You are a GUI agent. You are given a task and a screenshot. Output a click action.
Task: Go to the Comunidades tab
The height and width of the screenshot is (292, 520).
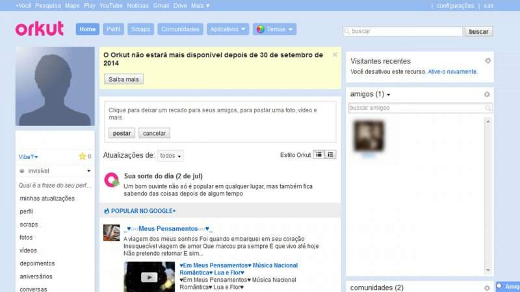(x=180, y=29)
